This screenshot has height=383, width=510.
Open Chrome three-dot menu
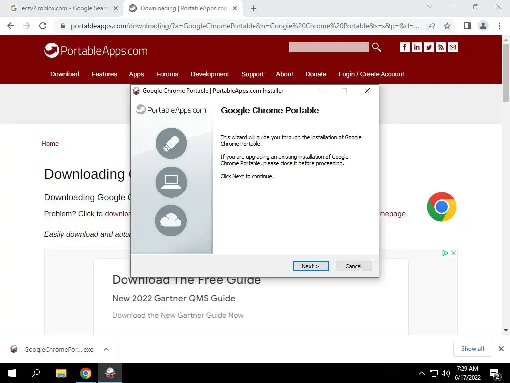pyautogui.click(x=499, y=26)
